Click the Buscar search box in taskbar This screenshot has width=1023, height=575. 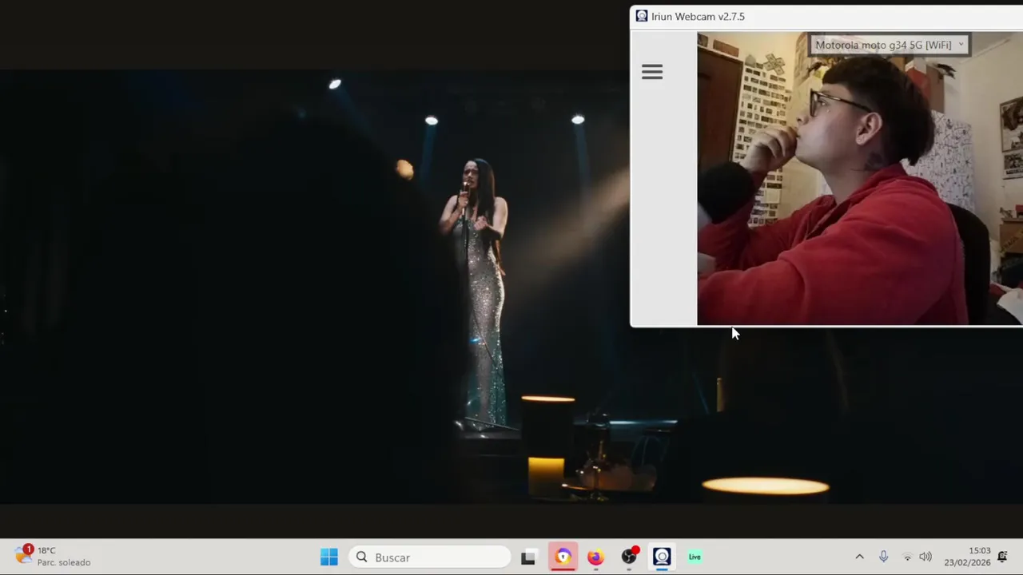coord(430,557)
